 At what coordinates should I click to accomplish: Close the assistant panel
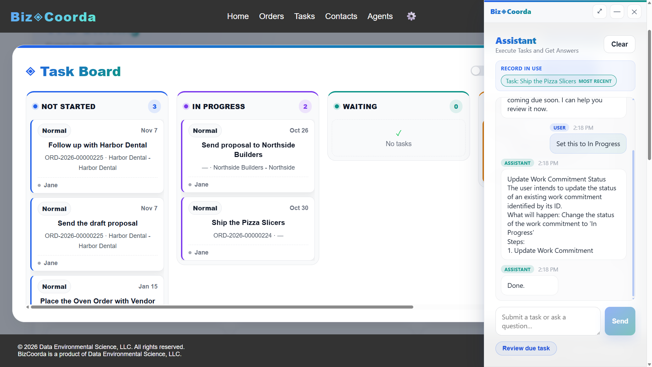tap(634, 12)
